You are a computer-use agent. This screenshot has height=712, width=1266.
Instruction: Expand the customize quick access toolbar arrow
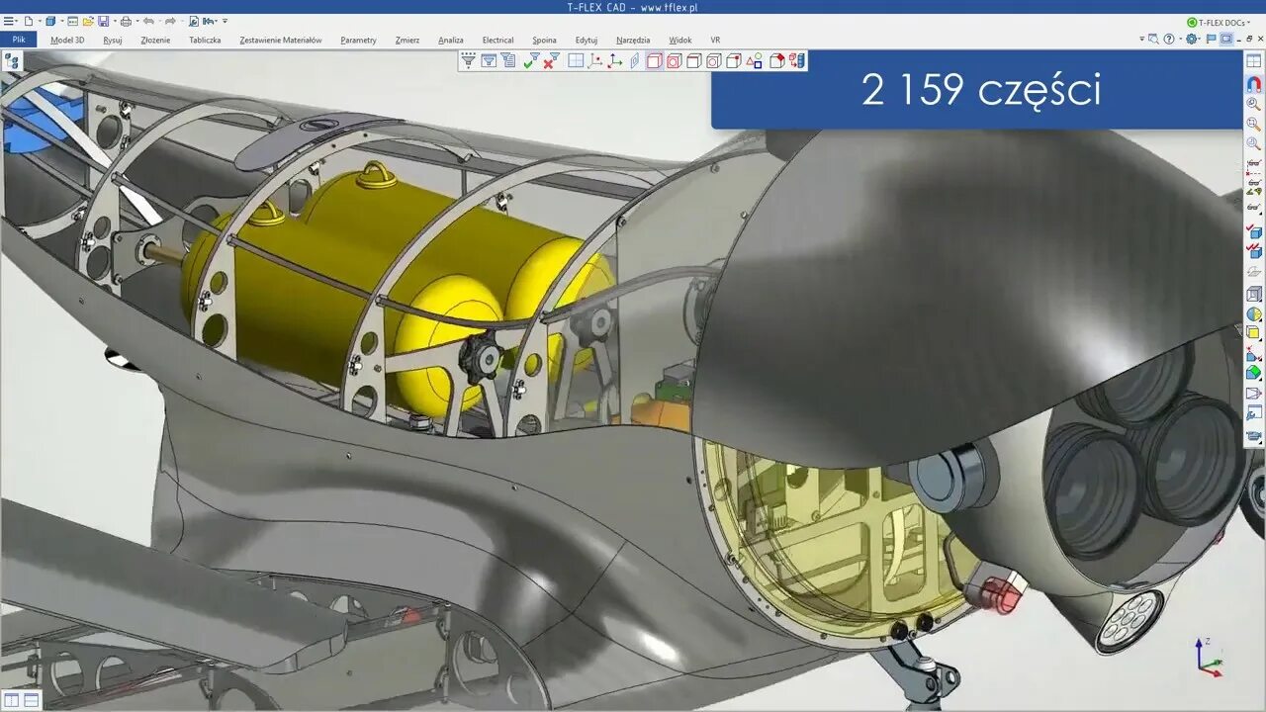coord(225,21)
